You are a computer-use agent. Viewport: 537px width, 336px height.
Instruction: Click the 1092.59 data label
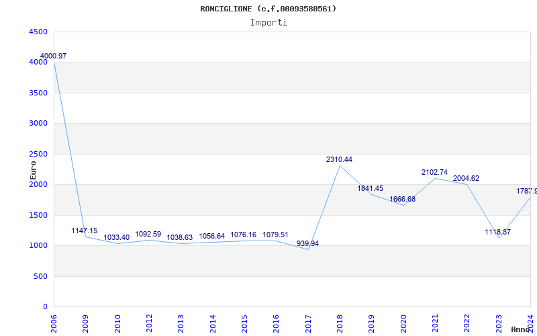(148, 234)
